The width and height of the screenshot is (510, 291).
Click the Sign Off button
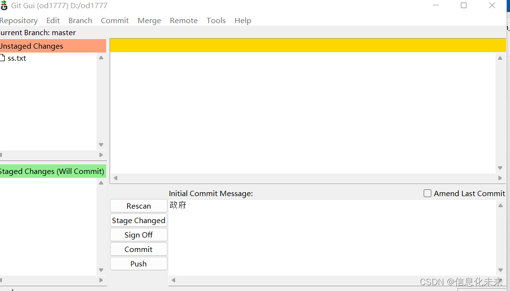pyautogui.click(x=138, y=235)
